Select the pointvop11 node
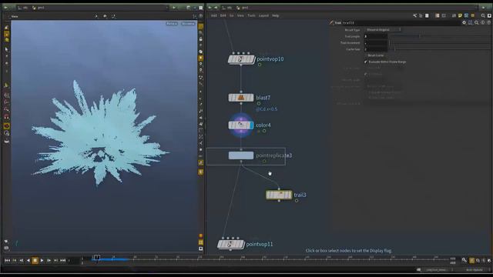This screenshot has height=277, width=493. point(230,244)
